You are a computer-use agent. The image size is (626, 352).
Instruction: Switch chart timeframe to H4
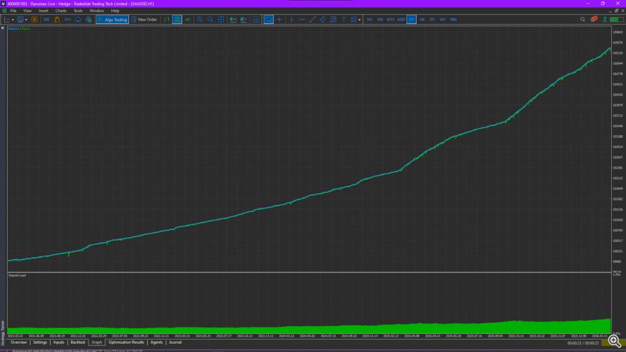click(422, 19)
